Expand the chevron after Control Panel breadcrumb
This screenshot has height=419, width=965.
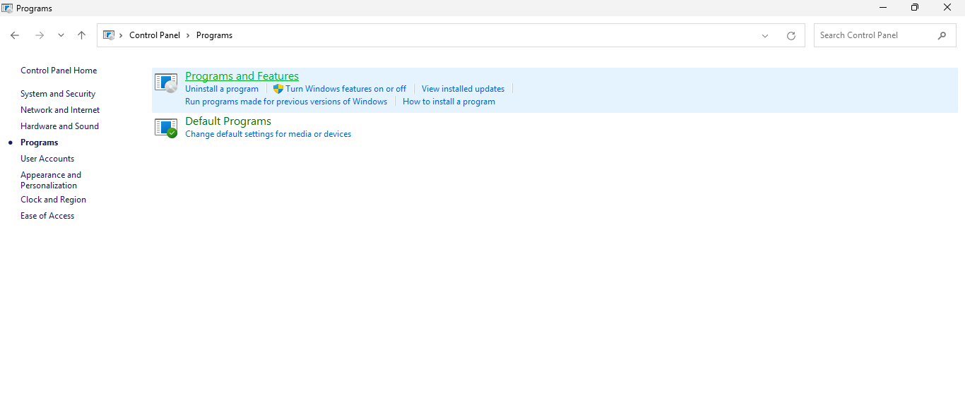click(188, 35)
